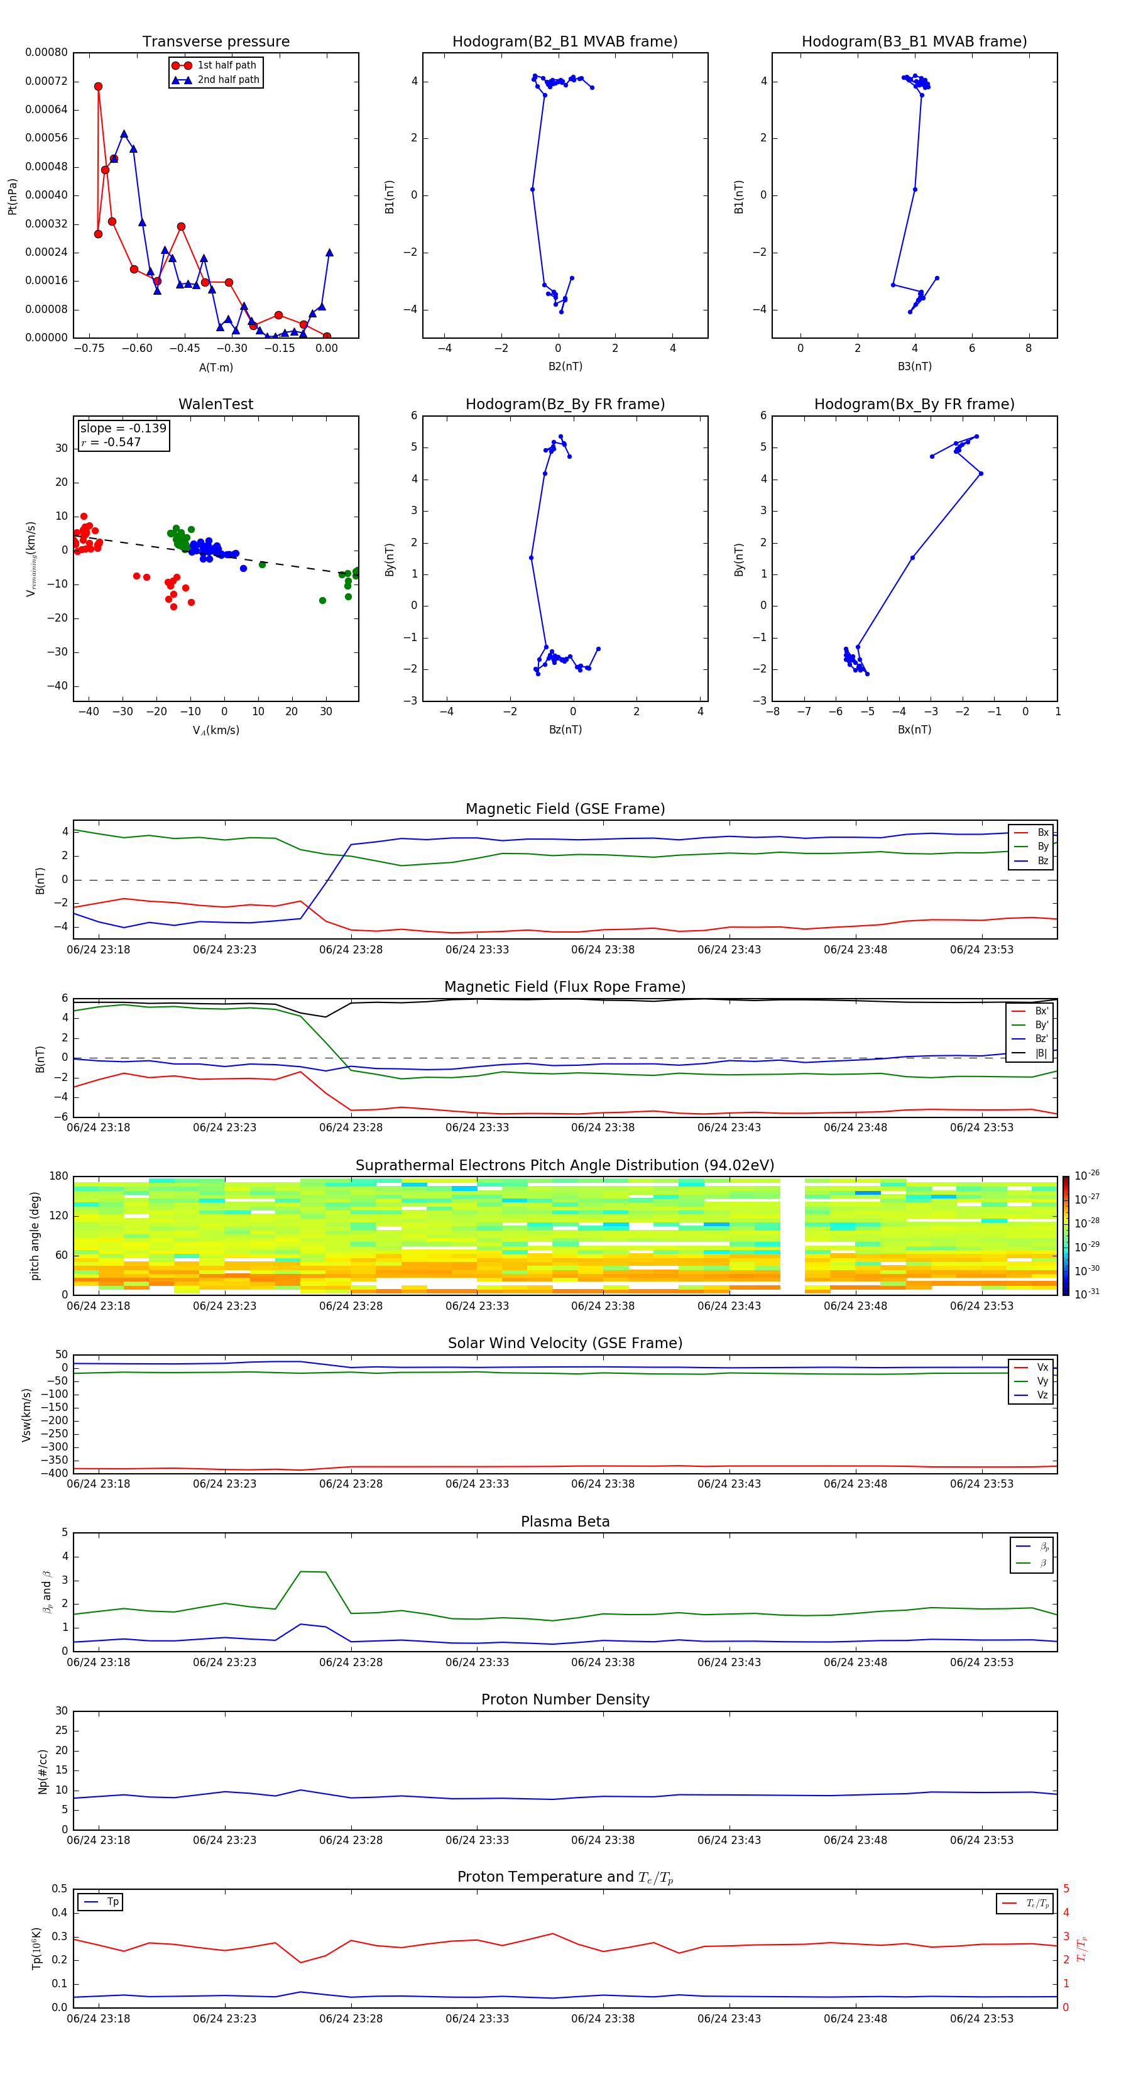Click the "Bz(nT)" x-axis label
This screenshot has height=2074, width=1131.
coord(565,730)
